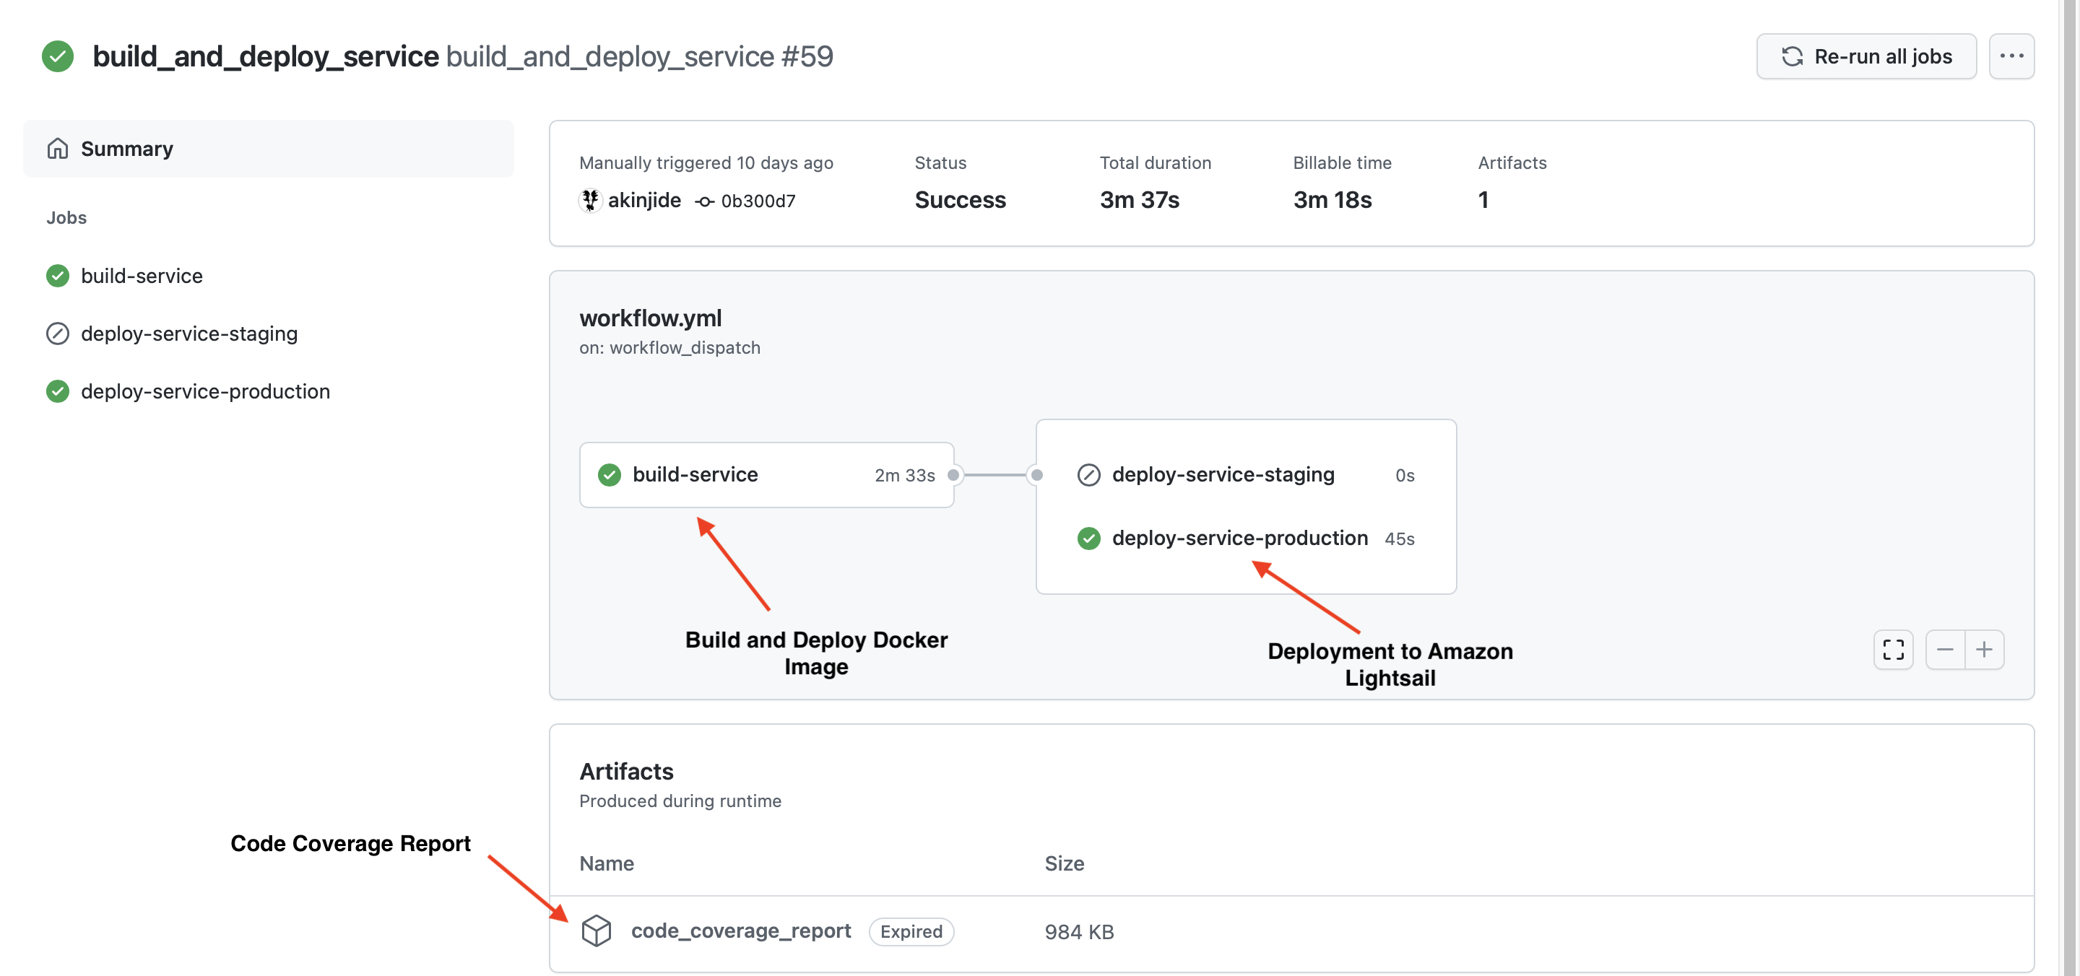Click 'Manually triggered 10 days ago' text
The width and height of the screenshot is (2080, 976).
click(706, 163)
